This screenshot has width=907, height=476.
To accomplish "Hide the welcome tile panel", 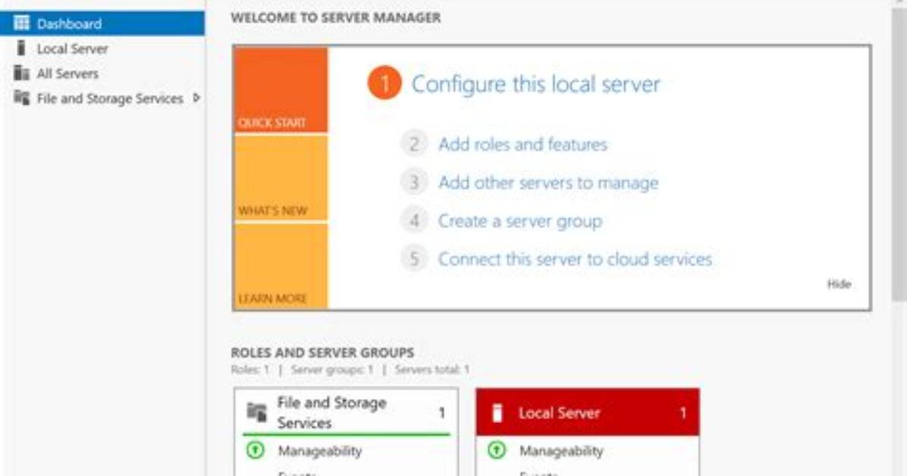I will tap(839, 284).
